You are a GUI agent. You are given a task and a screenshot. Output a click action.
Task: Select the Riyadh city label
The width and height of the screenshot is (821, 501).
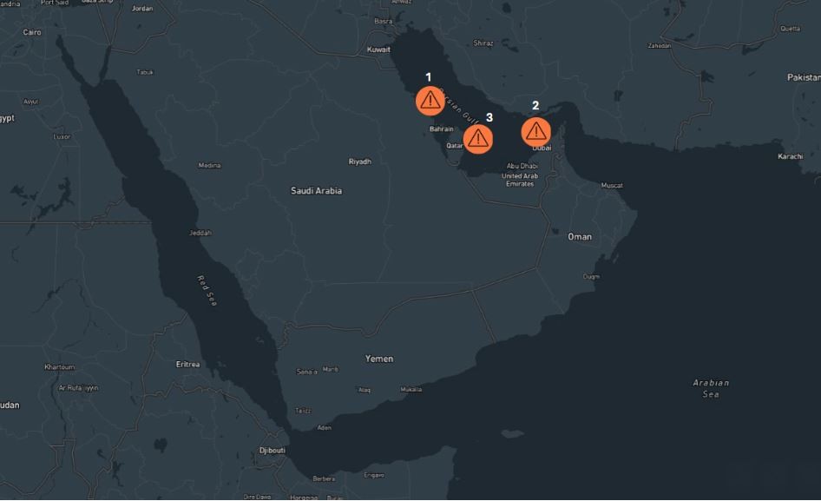pos(359,162)
